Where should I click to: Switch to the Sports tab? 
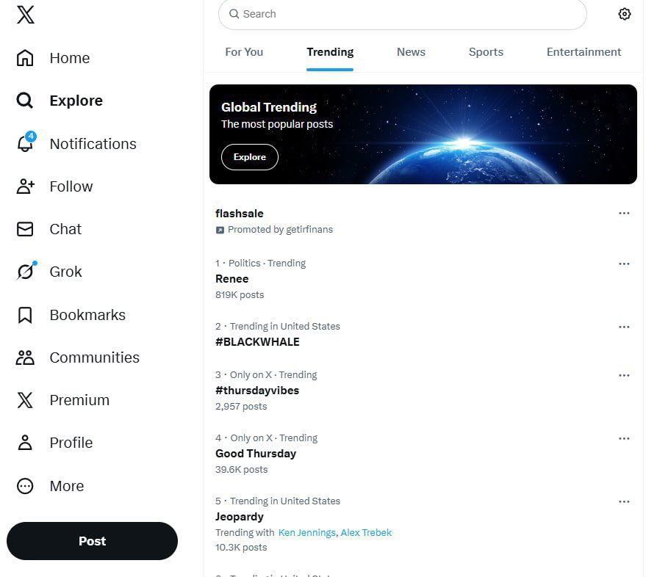pos(486,52)
